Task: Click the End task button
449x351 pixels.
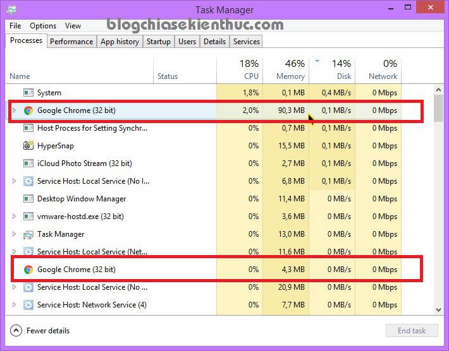Action: click(412, 331)
